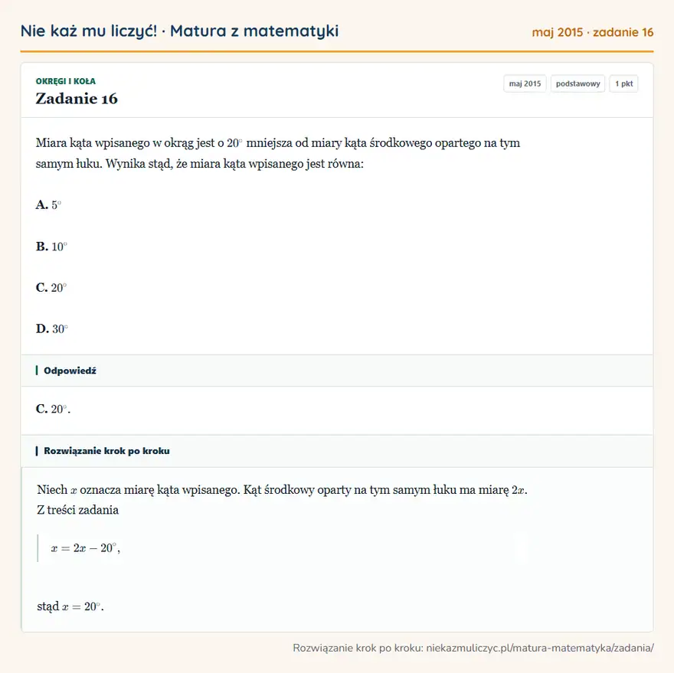The image size is (674, 673).
Task: Select the 'maj 2015' tag badge
Action: (x=525, y=83)
